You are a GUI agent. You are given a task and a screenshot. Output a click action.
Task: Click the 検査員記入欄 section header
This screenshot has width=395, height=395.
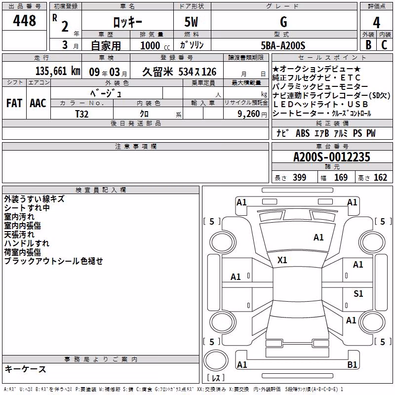tap(101, 190)
